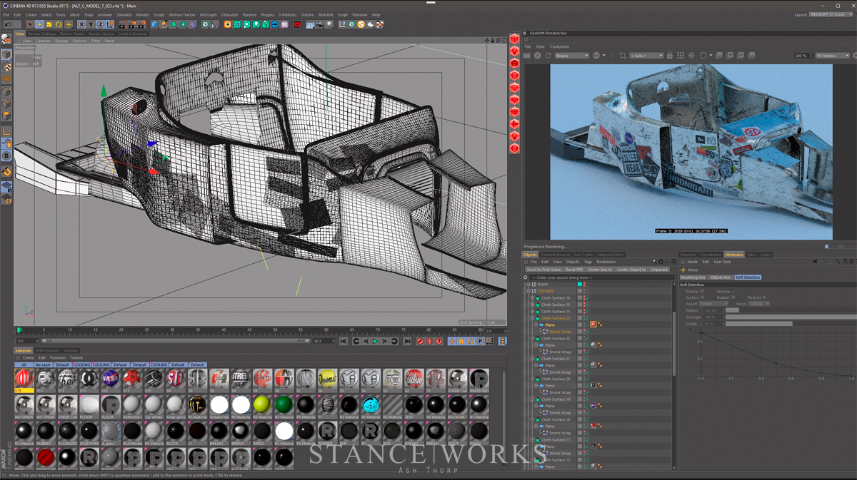This screenshot has height=480, width=857.
Task: Open the Mode Group dropdown
Action: (758, 304)
